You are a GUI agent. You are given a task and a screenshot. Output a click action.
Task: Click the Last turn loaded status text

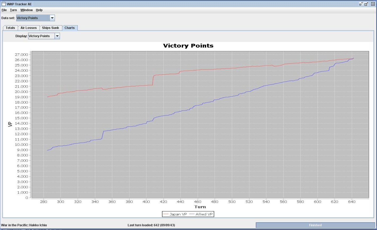pos(151,225)
